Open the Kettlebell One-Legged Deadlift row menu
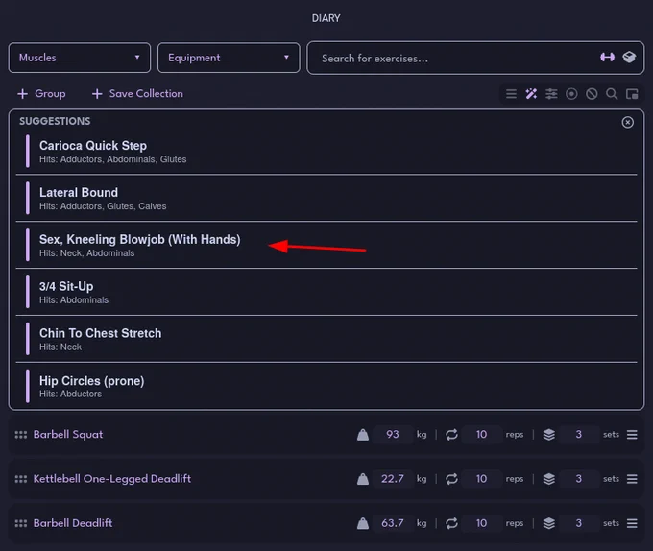653x551 pixels. coord(632,479)
